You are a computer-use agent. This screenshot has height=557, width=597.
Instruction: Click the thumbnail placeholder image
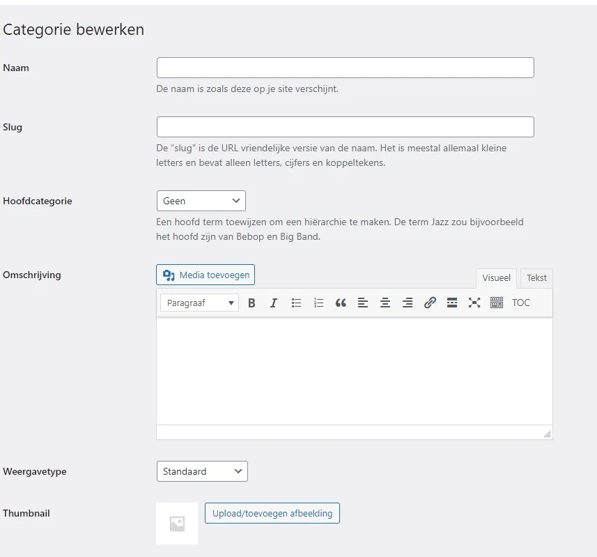coord(177,524)
